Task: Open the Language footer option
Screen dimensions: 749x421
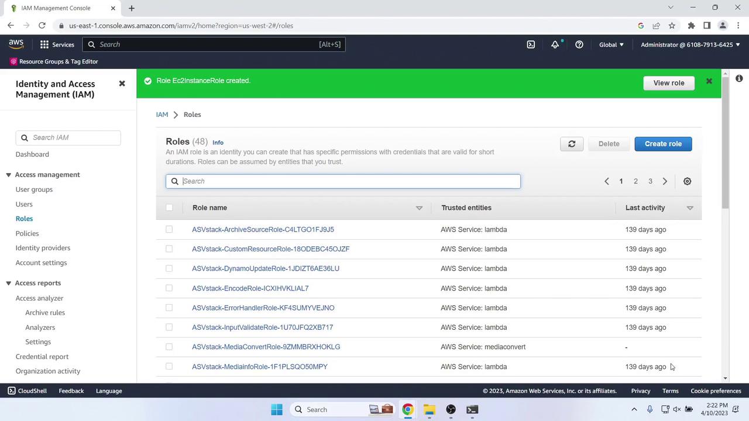Action: tap(109, 391)
